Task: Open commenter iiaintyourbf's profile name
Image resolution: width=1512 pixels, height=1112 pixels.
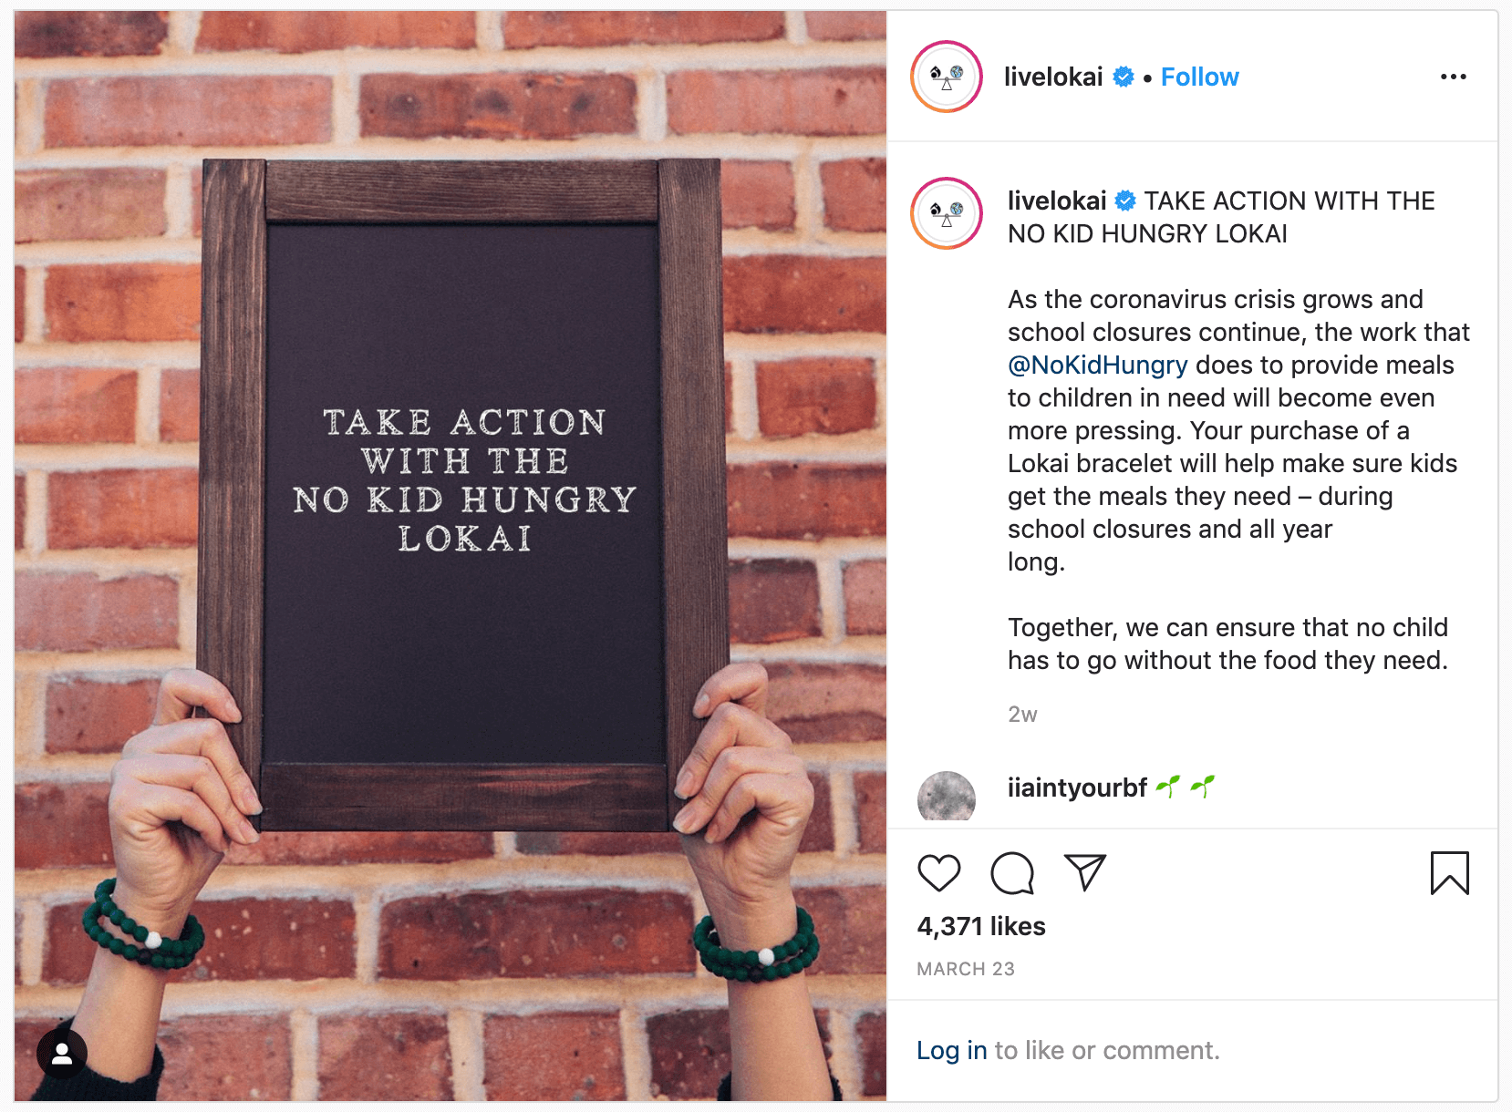Action: click(x=1077, y=788)
